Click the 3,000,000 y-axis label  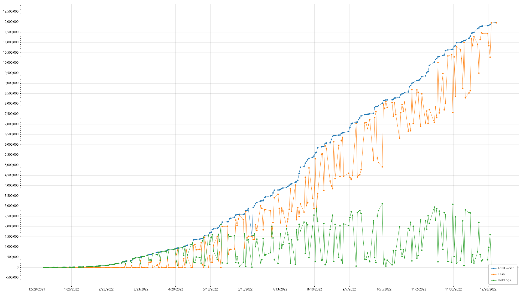[12, 206]
